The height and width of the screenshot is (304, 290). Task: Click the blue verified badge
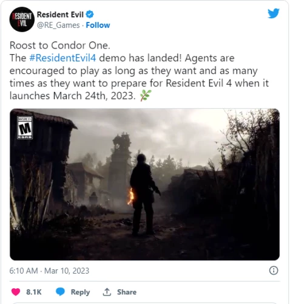[90, 15]
